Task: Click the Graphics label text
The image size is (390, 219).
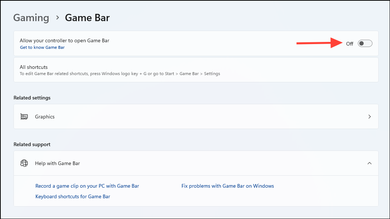Action: pos(45,117)
